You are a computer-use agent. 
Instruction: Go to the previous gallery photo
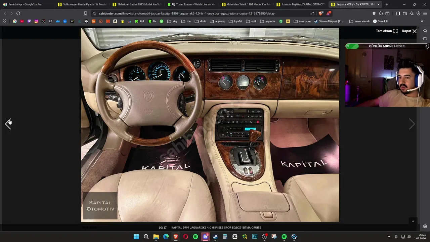coord(8,124)
